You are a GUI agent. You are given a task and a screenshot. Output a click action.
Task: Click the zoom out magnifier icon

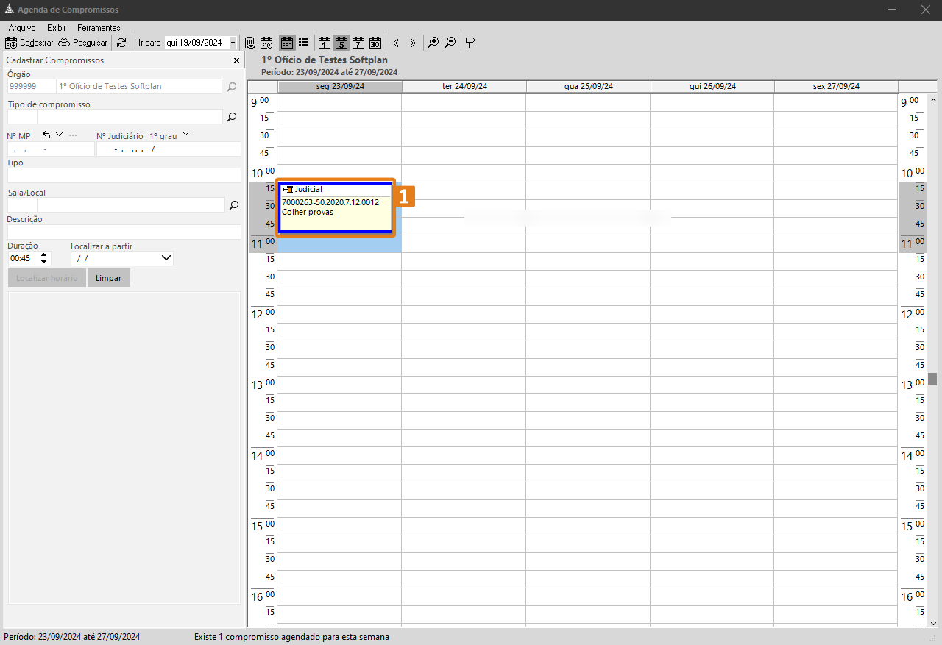450,43
